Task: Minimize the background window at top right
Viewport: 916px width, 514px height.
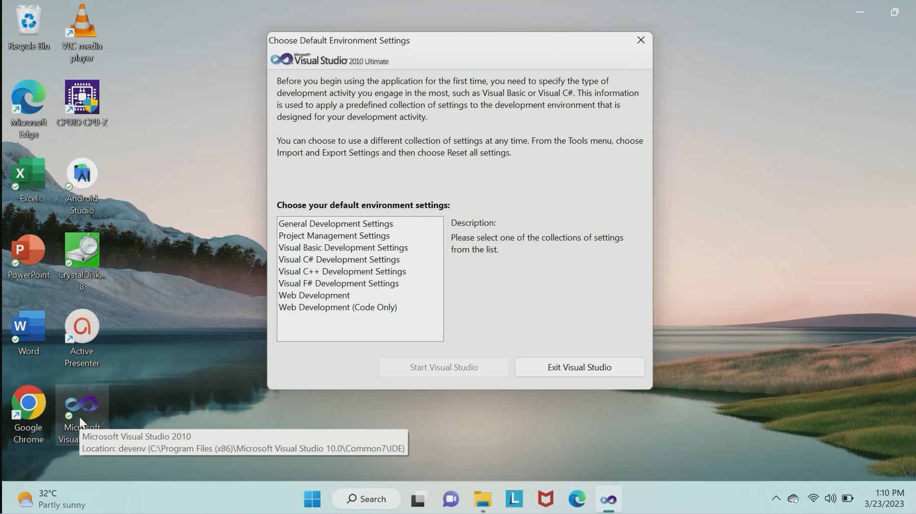Action: [859, 12]
